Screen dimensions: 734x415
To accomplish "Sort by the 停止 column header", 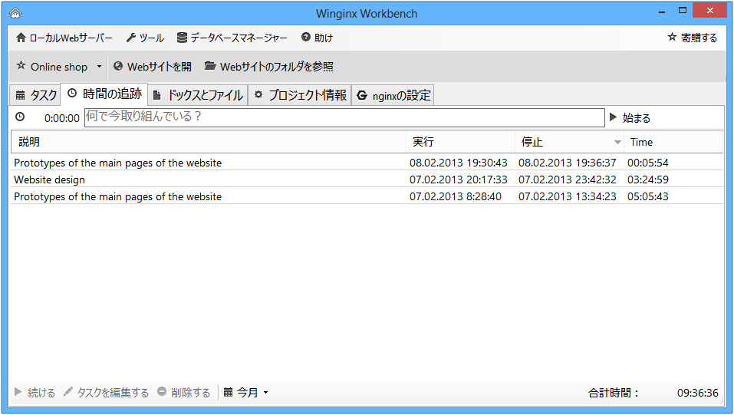I will (x=569, y=142).
